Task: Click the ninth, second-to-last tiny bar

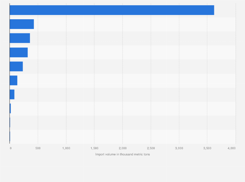Action: [x=10, y=123]
